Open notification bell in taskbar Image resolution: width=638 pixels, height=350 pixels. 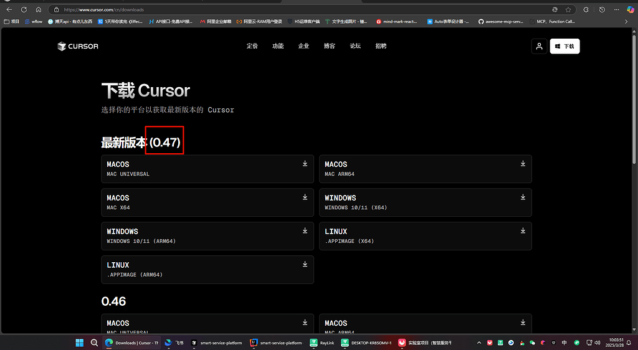[x=629, y=343]
